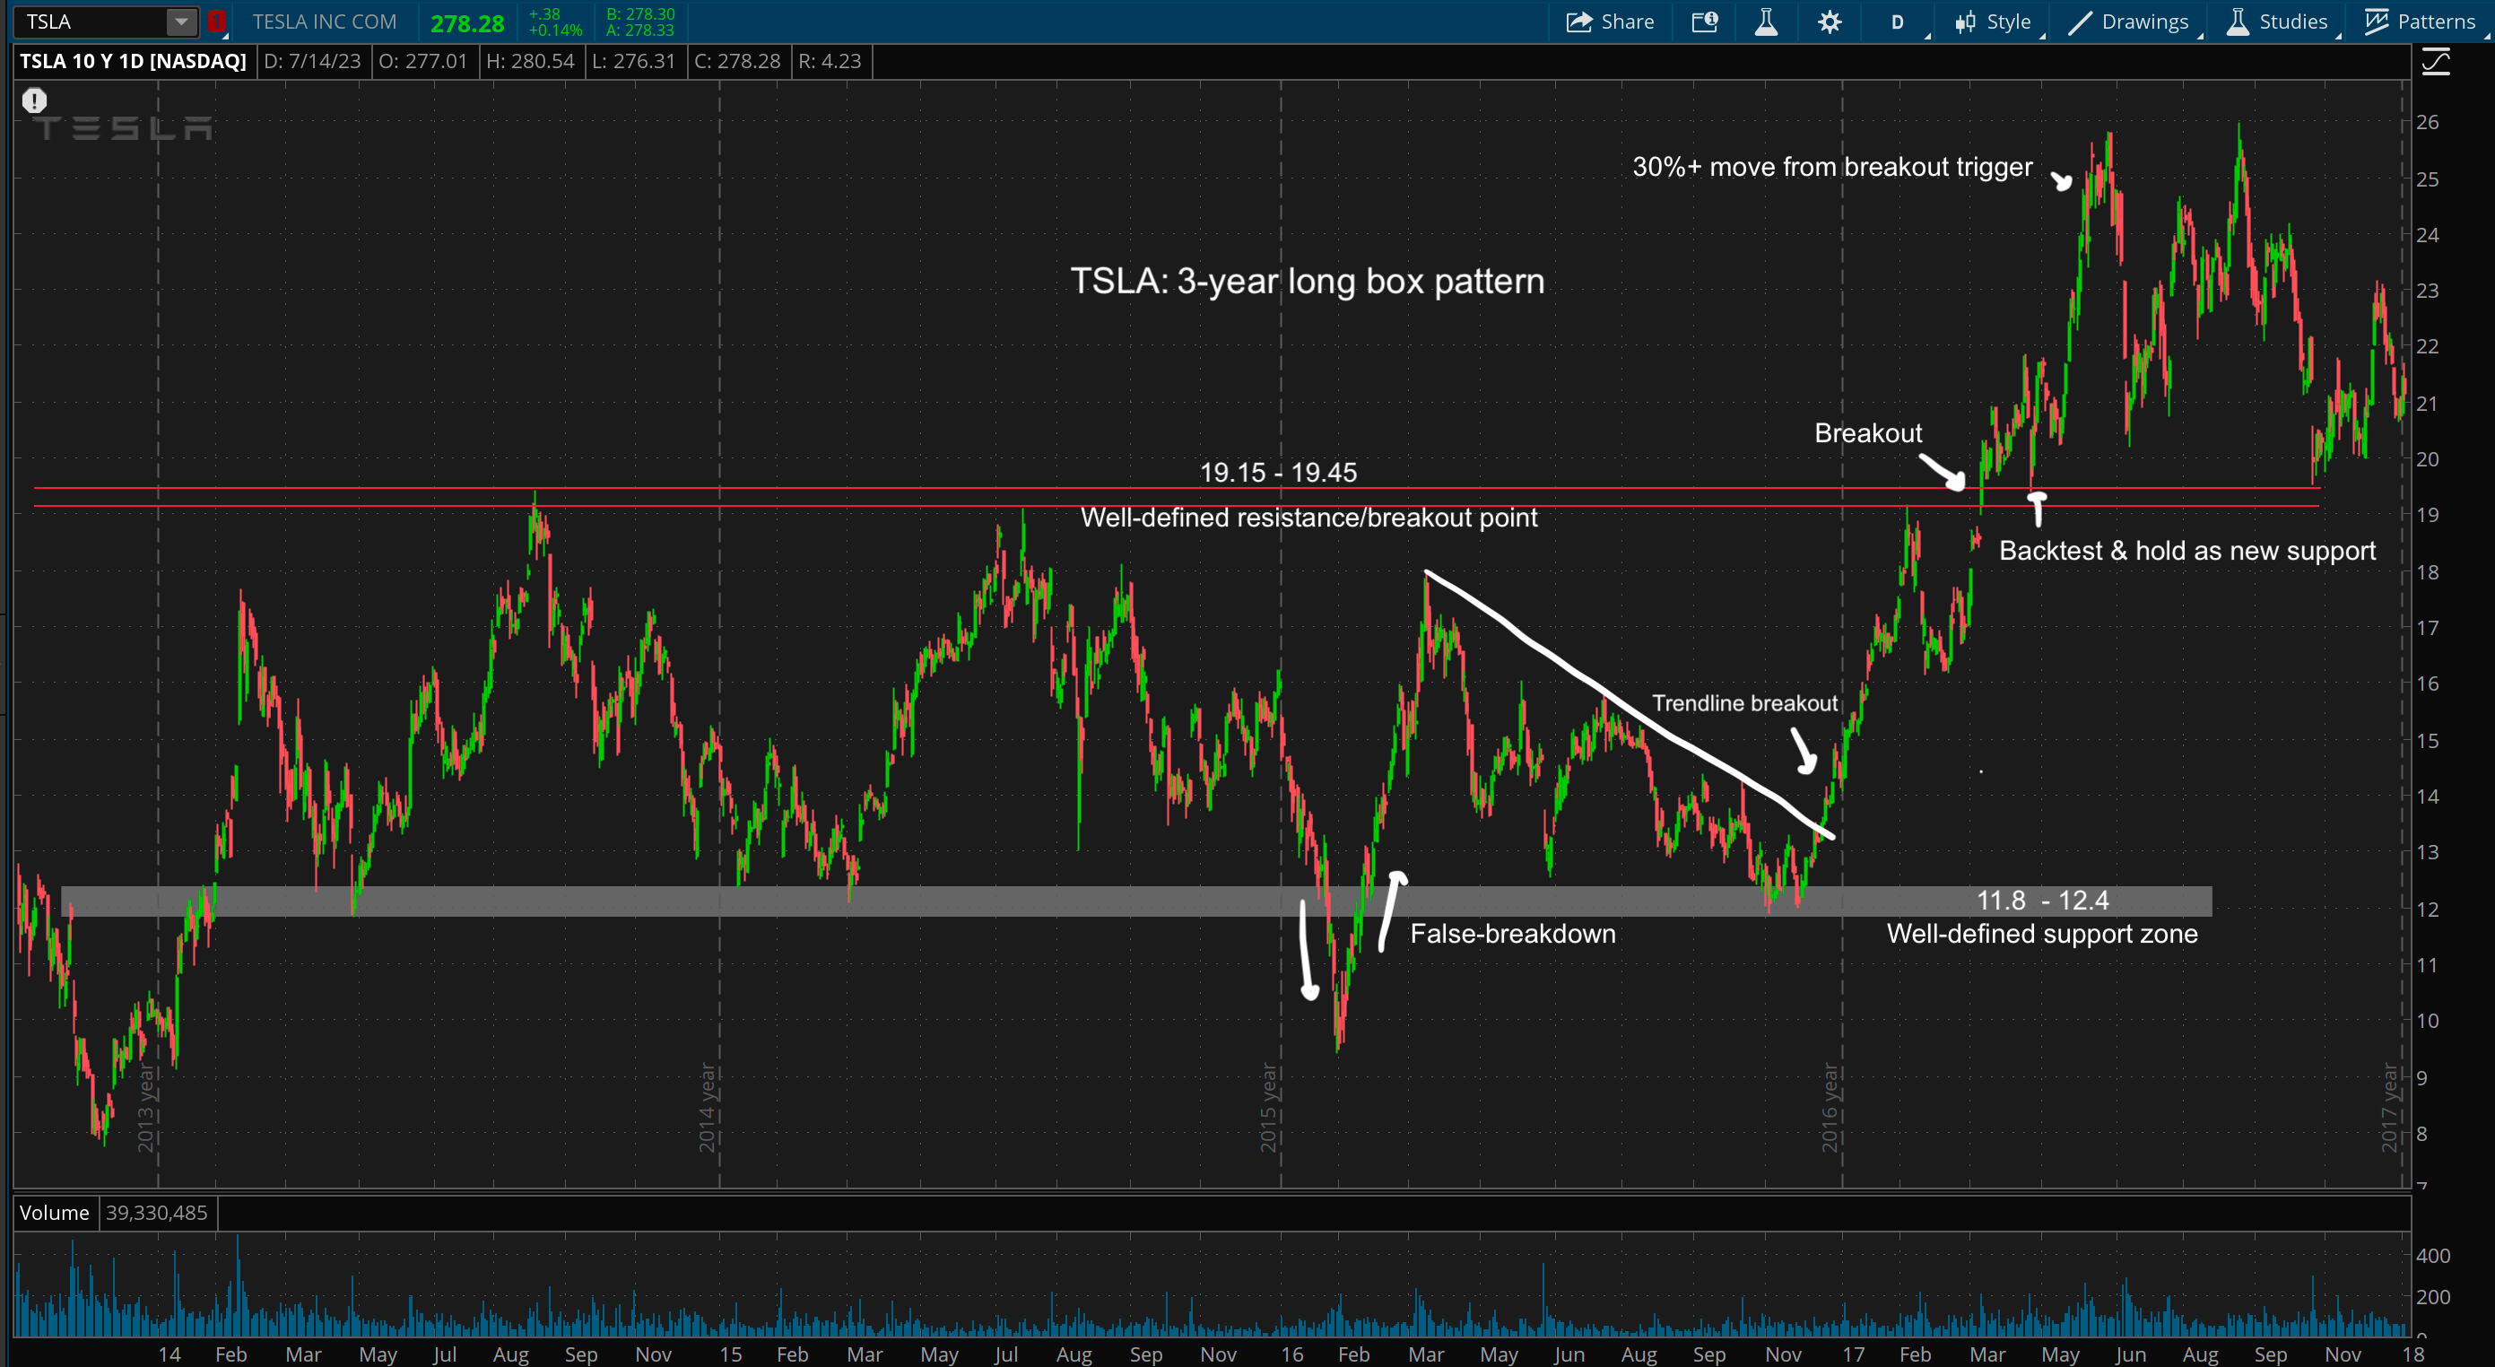Click year 18 on the time axis
Screen dimensions: 2495x1367
click(x=2413, y=1354)
